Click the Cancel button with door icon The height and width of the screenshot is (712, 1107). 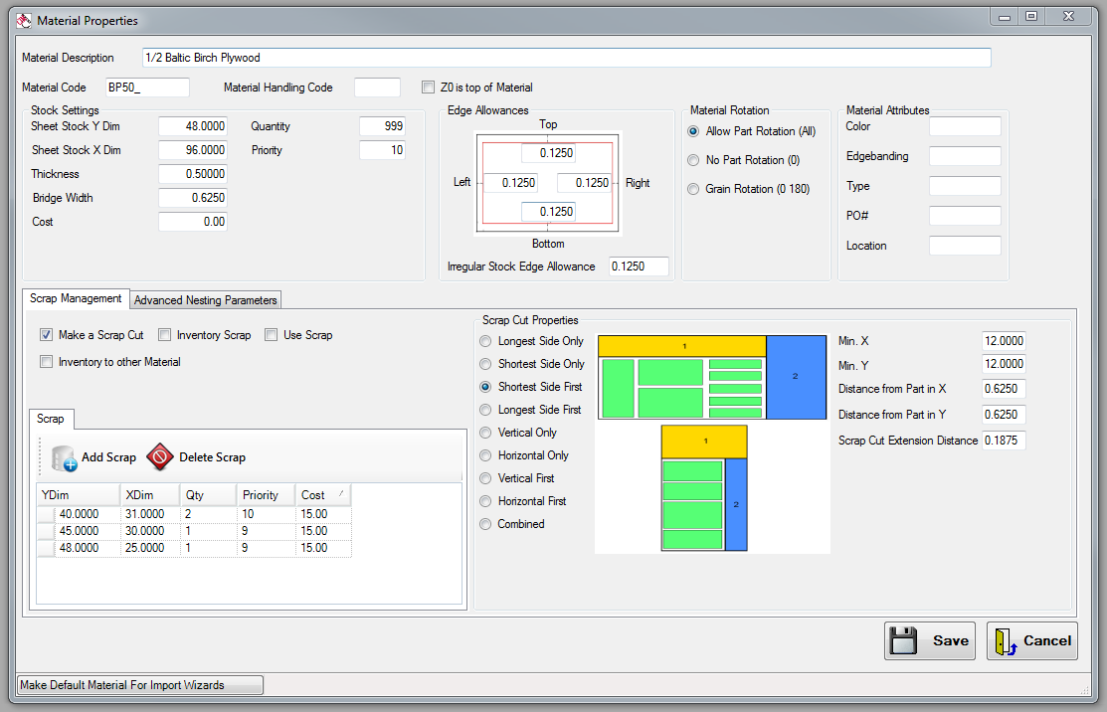[x=1032, y=640]
